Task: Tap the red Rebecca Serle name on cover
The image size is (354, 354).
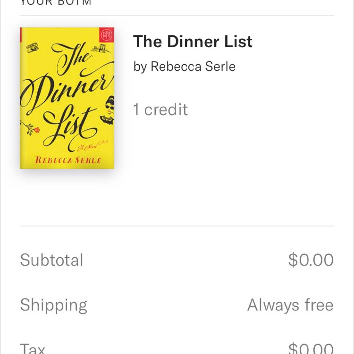Action: (x=68, y=160)
